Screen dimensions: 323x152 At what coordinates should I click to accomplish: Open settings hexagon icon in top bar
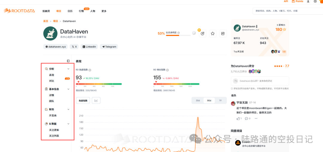(x=315, y=1)
